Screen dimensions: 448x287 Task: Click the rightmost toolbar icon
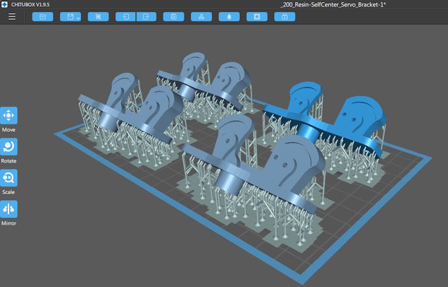coord(284,16)
